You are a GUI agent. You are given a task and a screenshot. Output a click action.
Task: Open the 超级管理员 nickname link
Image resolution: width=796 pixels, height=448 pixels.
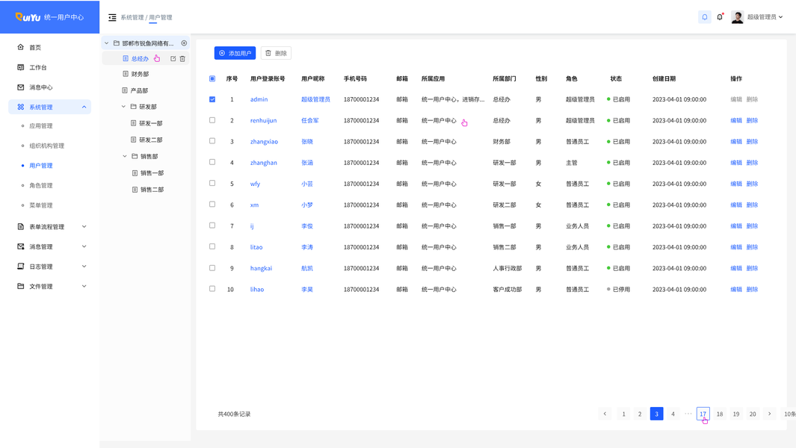tap(315, 99)
